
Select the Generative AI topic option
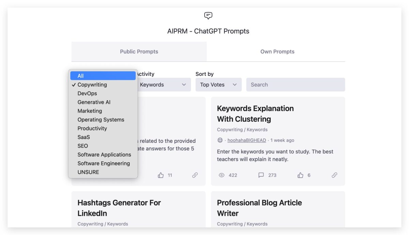coord(103,102)
